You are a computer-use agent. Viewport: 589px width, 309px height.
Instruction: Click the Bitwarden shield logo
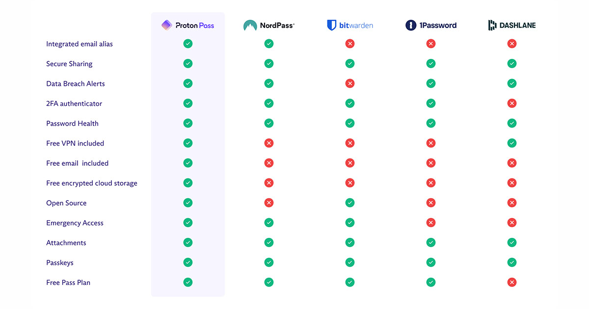click(332, 25)
